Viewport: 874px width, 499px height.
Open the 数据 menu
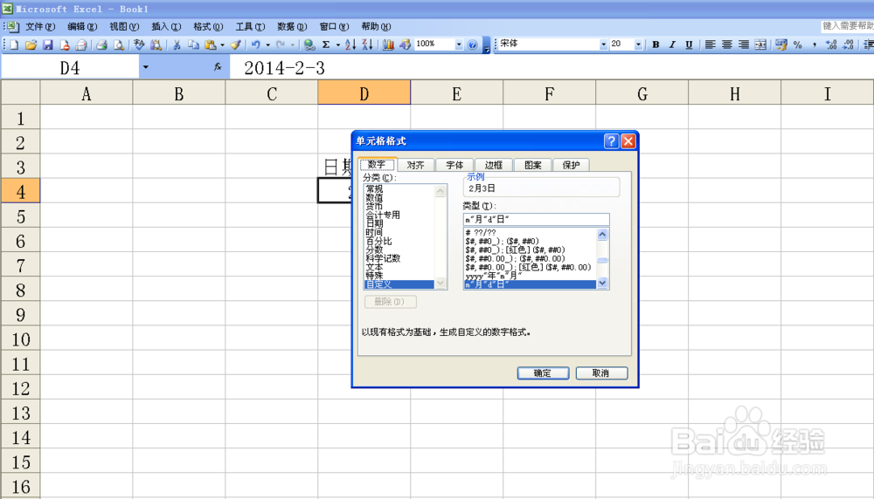coord(292,27)
